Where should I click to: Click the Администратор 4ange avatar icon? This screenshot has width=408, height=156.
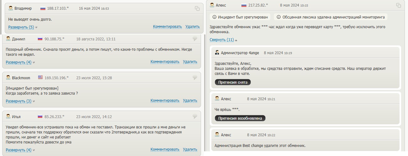(217, 53)
